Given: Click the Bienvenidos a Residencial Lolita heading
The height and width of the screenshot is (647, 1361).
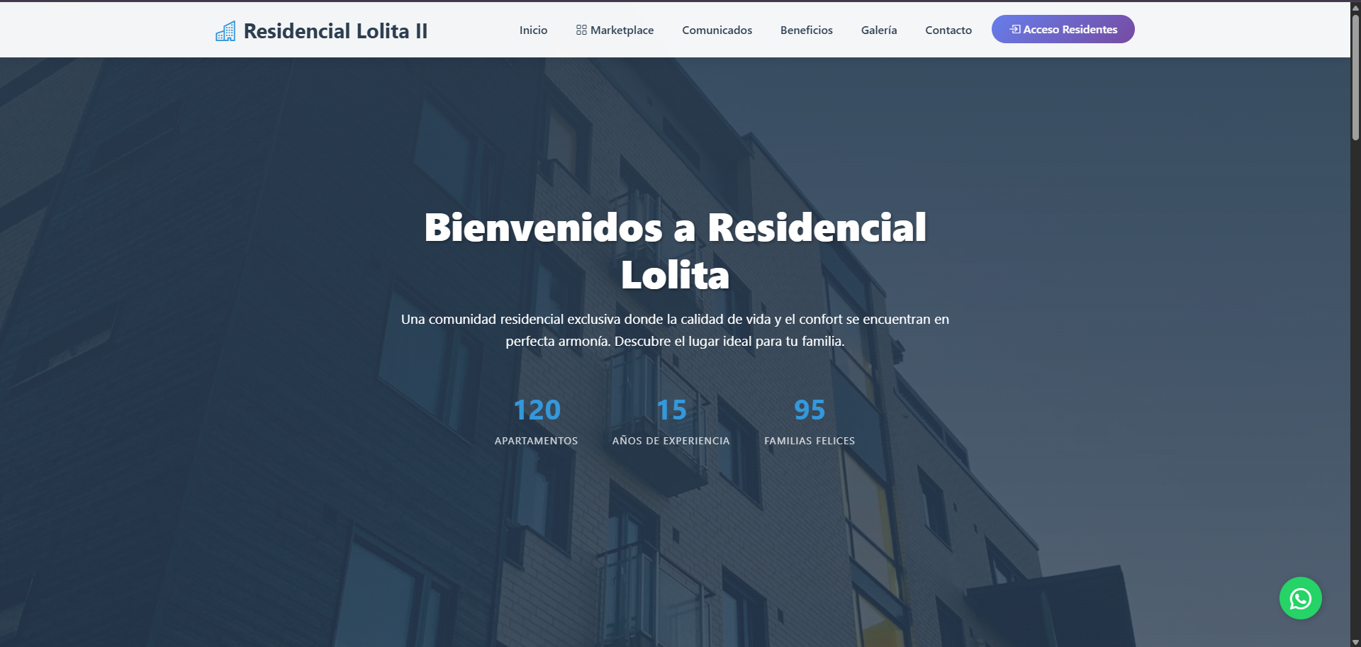Looking at the screenshot, I should [x=674, y=249].
